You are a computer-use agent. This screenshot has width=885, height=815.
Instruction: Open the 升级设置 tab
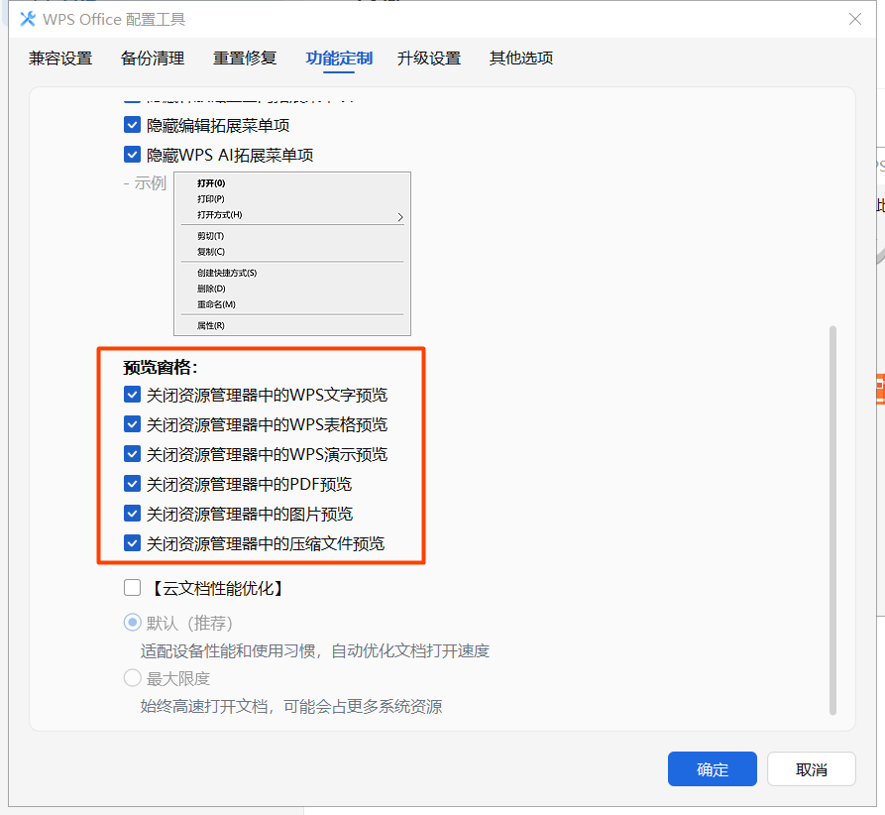[429, 58]
